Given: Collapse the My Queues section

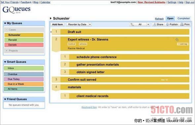Looking at the screenshot, I should 5,23.
